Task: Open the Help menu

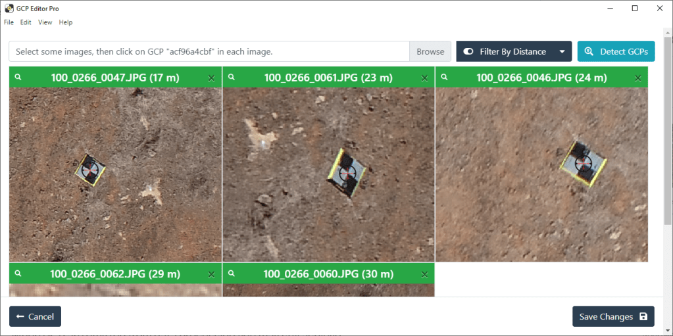Action: coord(66,22)
